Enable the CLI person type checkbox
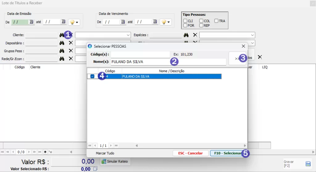Screen dimensions: 316x172 pyautogui.click(x=185, y=21)
